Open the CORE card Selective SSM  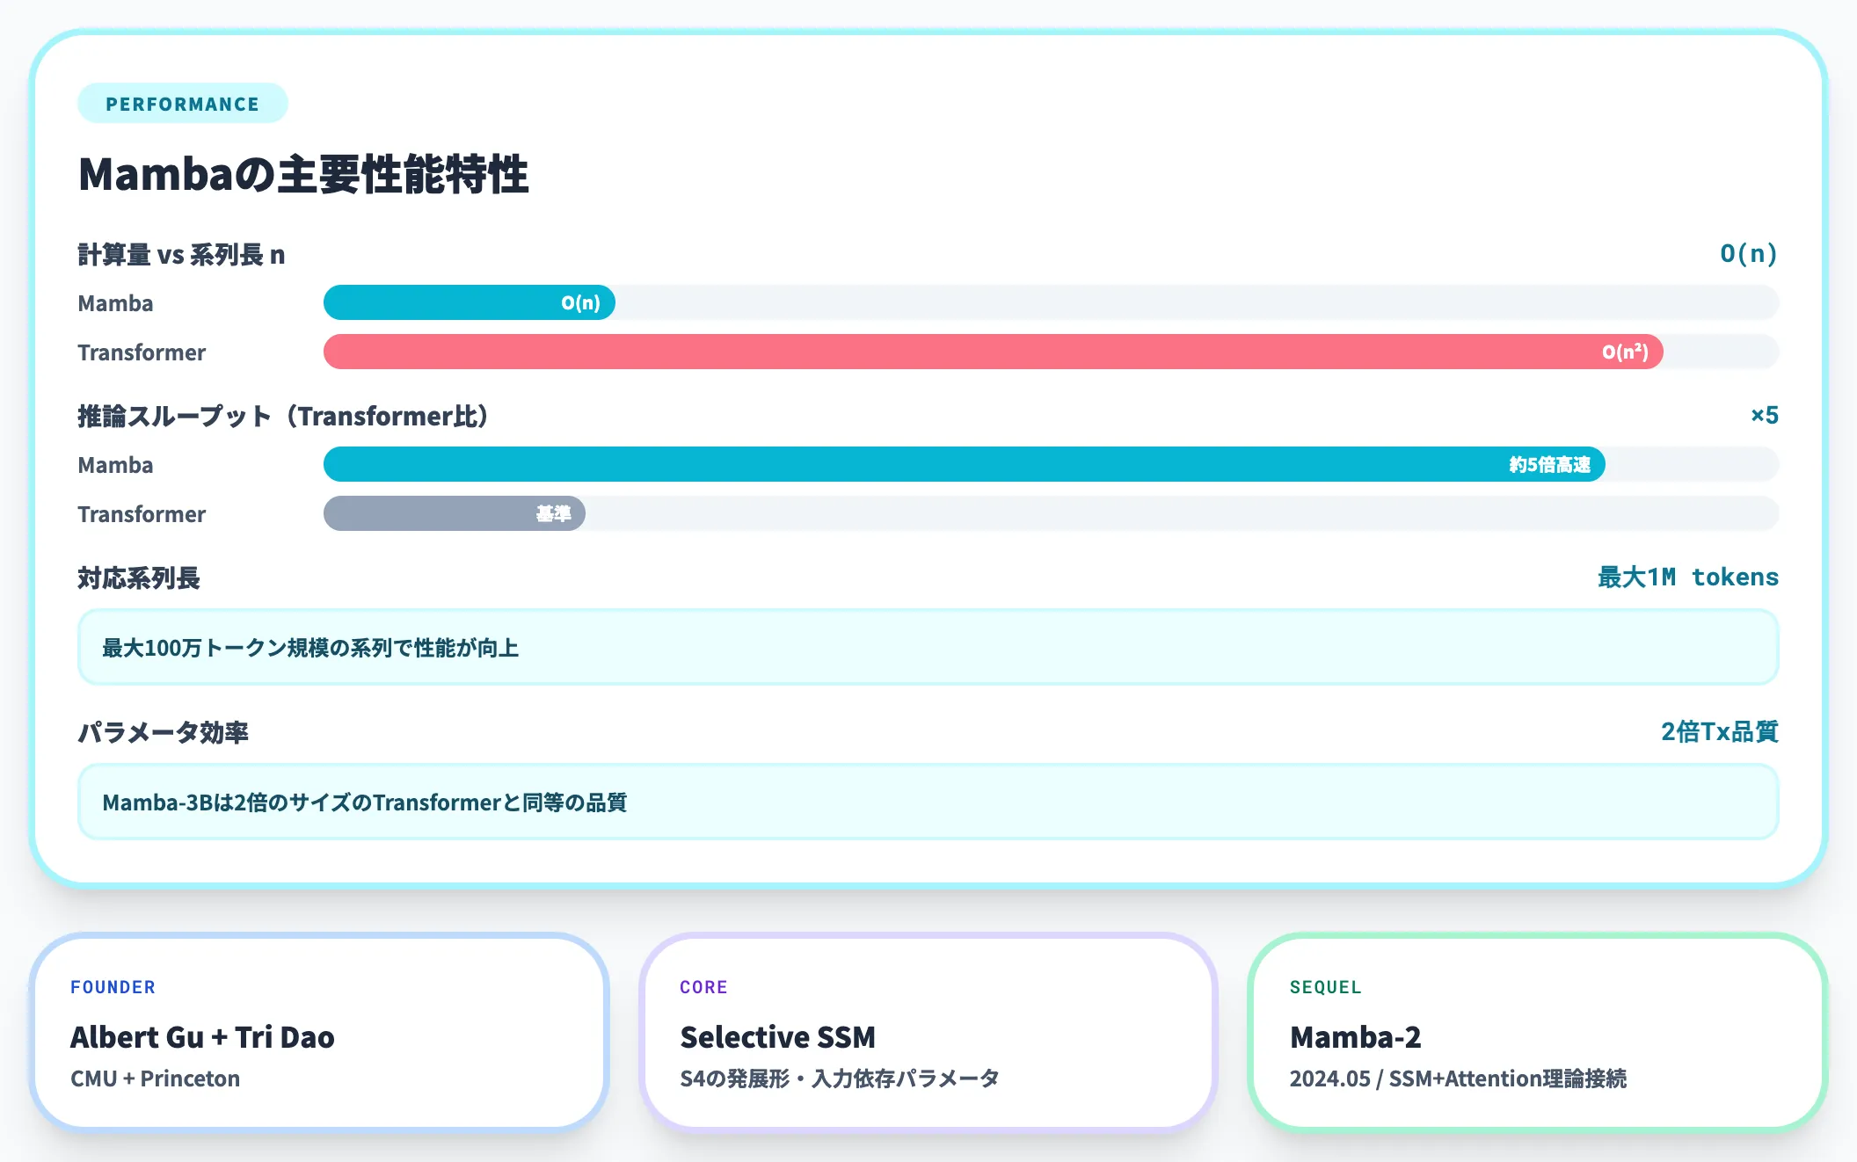(x=928, y=1032)
